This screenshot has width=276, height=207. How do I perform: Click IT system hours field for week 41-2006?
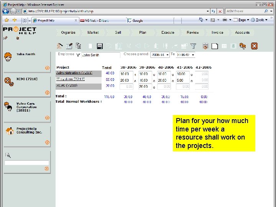pos(183,80)
